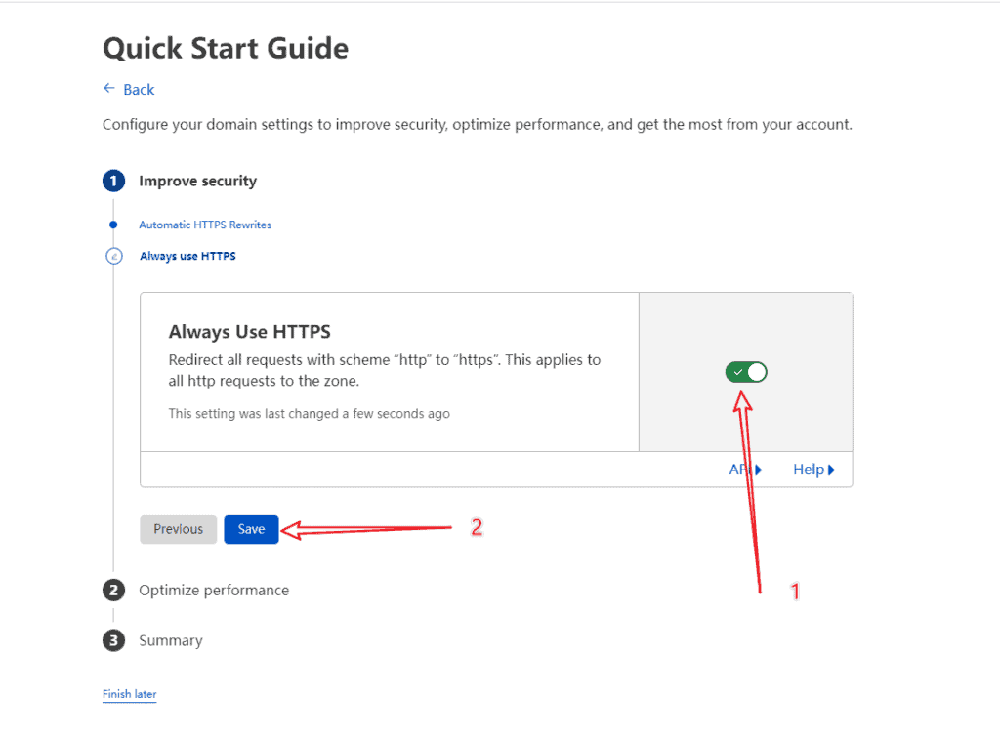Click the 'Configure your domain settings' intro sentence
Image resolution: width=1000 pixels, height=736 pixels.
[x=477, y=124]
